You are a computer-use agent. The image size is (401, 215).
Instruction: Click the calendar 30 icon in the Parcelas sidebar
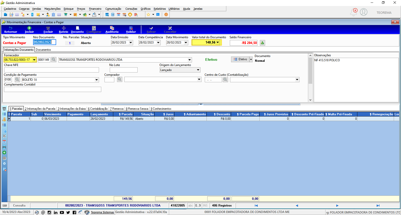point(4,141)
